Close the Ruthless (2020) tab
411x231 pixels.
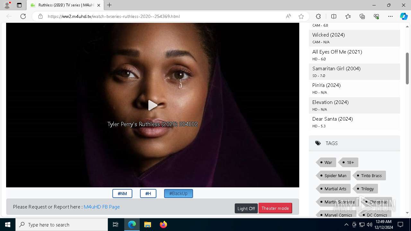(x=99, y=5)
